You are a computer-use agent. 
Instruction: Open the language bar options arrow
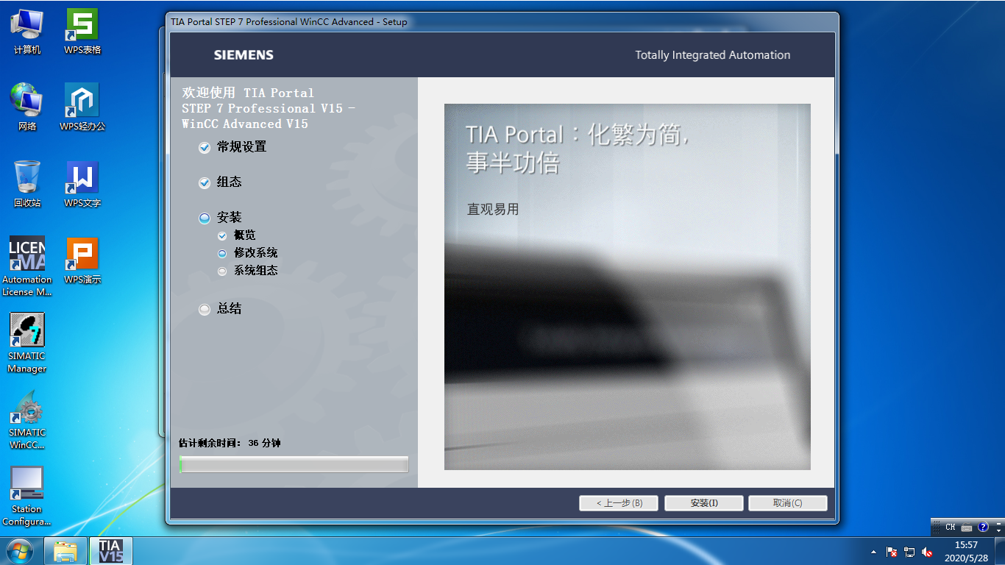[999, 530]
